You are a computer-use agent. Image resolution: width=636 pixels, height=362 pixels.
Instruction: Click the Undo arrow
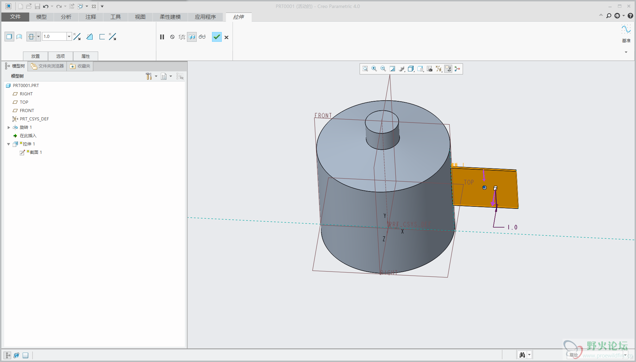46,6
